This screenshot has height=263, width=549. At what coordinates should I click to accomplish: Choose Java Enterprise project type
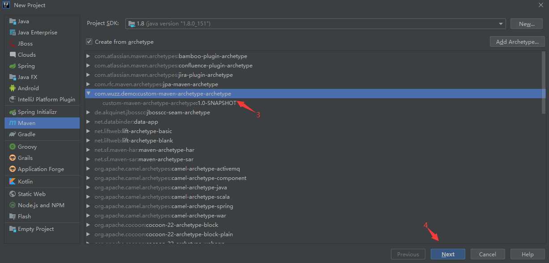click(x=42, y=33)
